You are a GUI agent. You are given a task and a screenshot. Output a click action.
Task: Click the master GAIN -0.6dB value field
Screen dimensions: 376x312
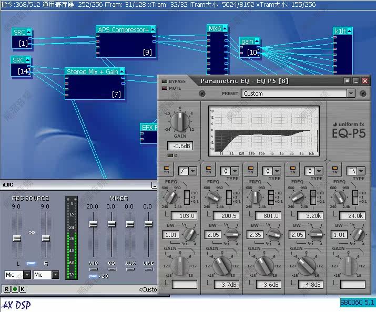180,146
